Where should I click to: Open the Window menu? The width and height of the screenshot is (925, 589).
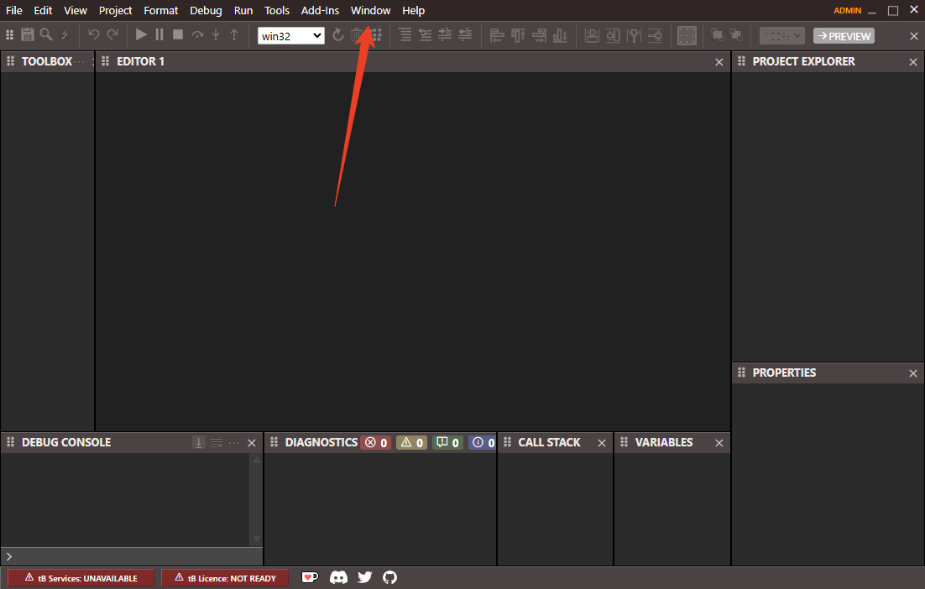coord(370,11)
